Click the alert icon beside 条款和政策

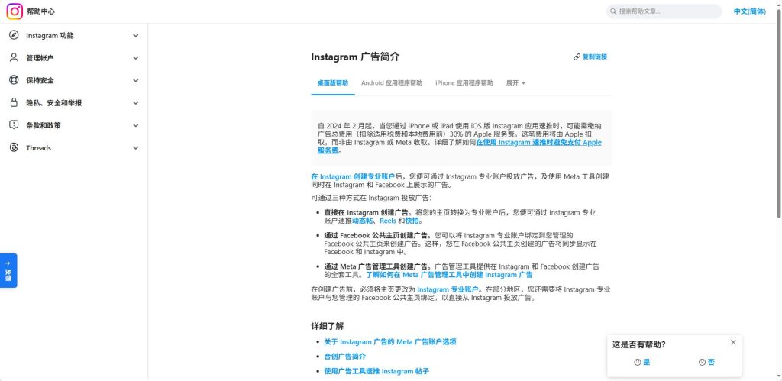(14, 125)
